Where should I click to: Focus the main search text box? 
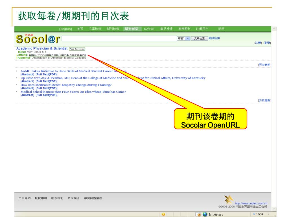pos(119,38)
